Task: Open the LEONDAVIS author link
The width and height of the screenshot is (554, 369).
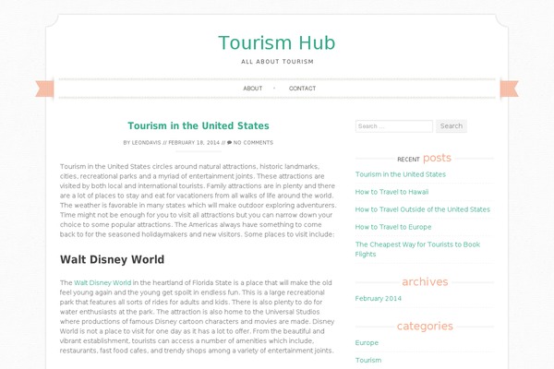Action: [x=146, y=143]
